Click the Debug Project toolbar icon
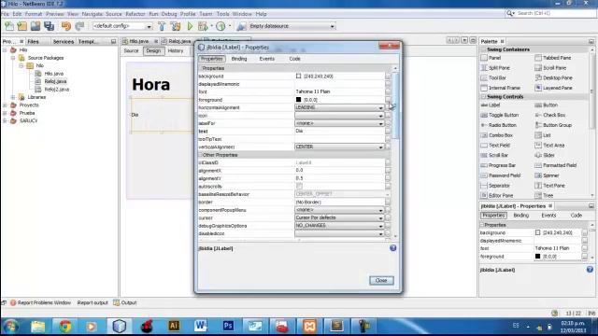Viewport: 598px width, 336px height. (203, 26)
